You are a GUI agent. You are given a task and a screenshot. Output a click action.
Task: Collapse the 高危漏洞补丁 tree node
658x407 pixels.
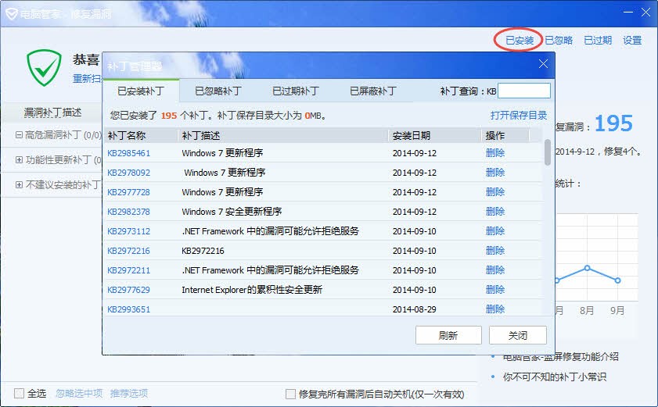(x=19, y=135)
